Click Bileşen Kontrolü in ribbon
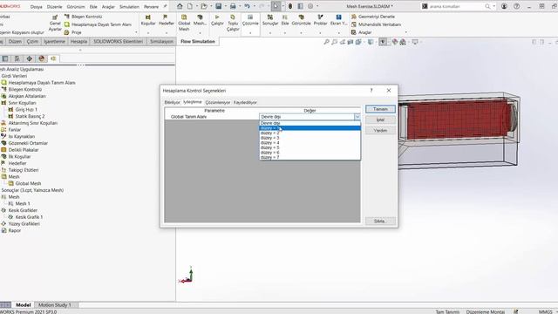The image size is (558, 314). tap(83, 17)
